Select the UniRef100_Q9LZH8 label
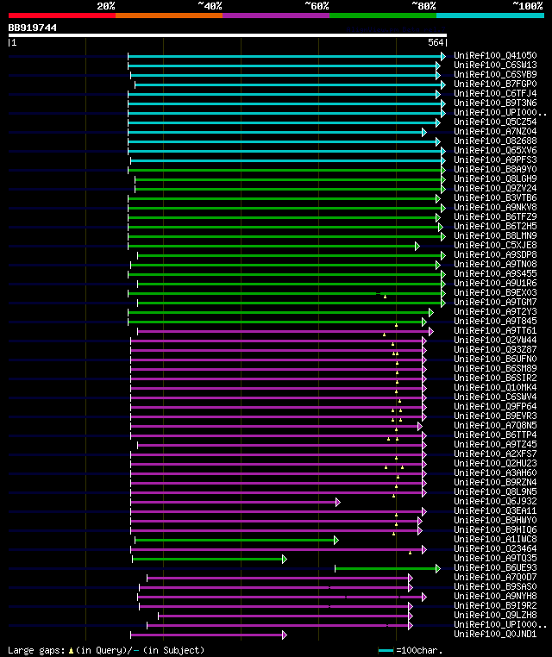The height and width of the screenshot is (657, 552). (495, 615)
